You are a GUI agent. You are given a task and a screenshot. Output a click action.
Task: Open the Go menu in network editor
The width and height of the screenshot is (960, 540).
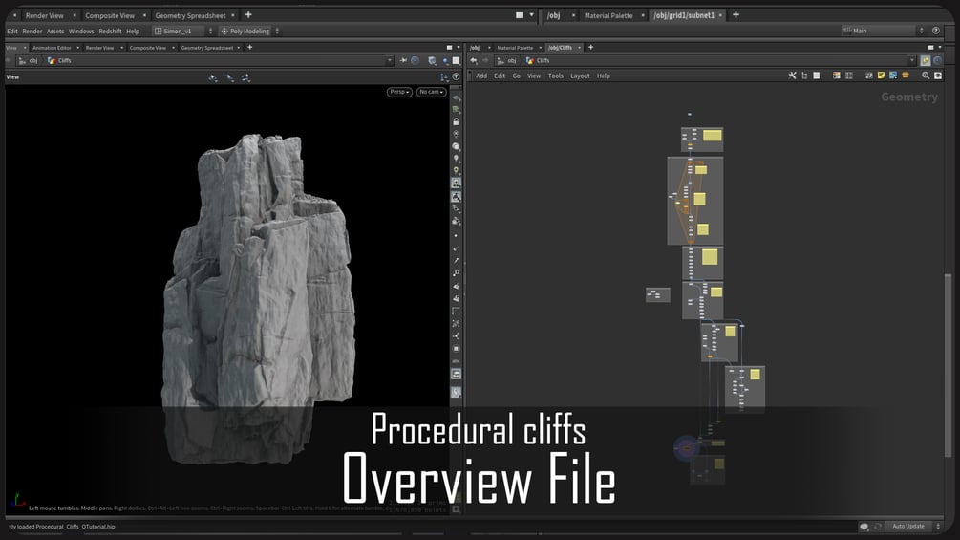tap(516, 76)
